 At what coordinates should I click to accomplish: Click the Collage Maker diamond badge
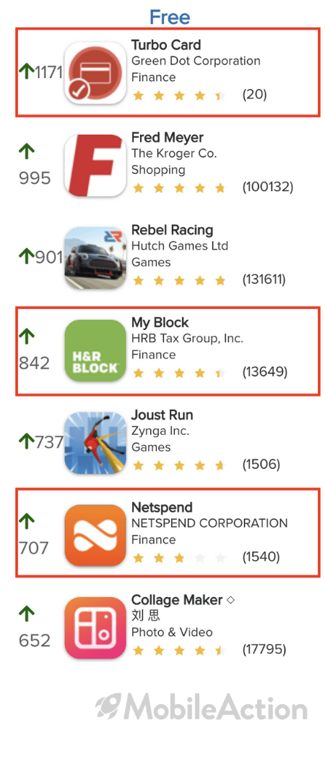[x=230, y=600]
